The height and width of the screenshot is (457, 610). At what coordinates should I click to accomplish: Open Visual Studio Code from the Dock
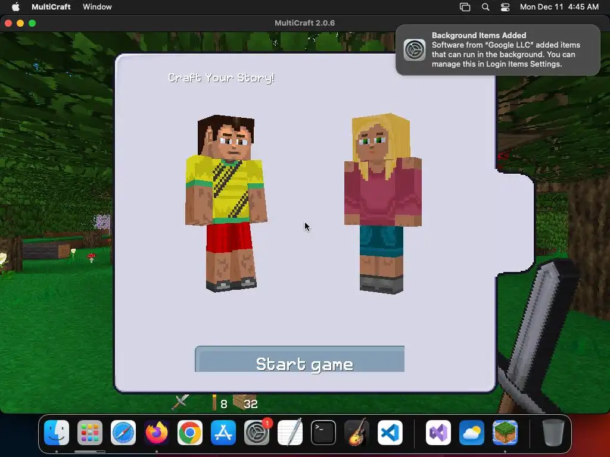(x=390, y=433)
